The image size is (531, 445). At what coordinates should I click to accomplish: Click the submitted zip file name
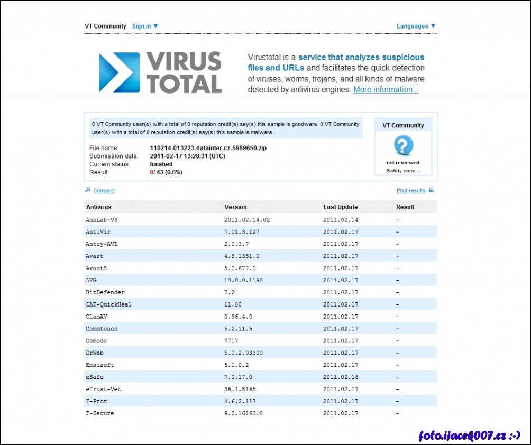point(208,149)
